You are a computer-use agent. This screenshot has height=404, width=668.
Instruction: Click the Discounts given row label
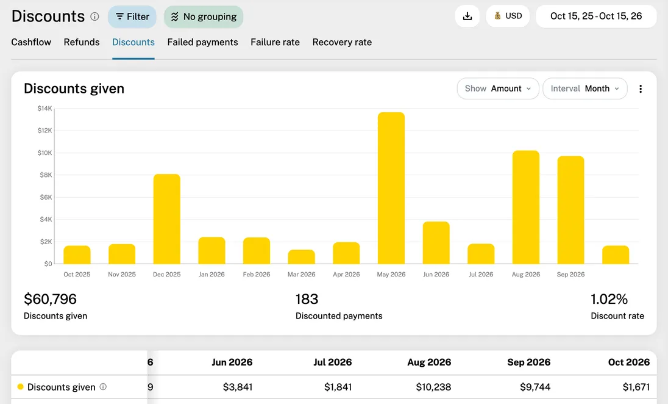point(62,387)
